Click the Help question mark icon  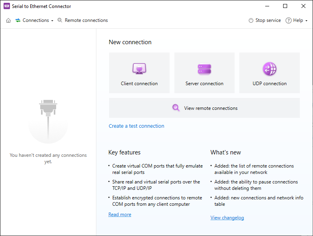[289, 20]
